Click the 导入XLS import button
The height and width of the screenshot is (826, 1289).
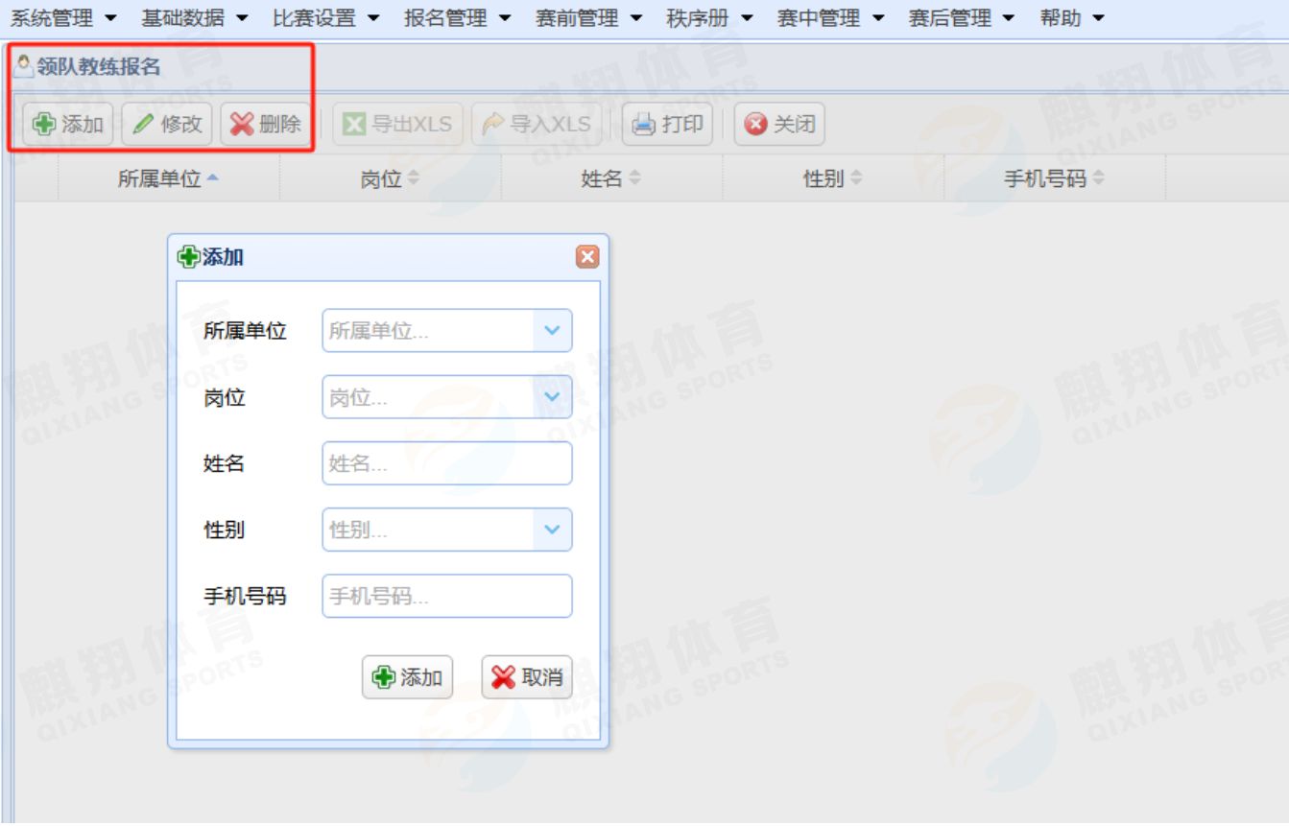537,125
